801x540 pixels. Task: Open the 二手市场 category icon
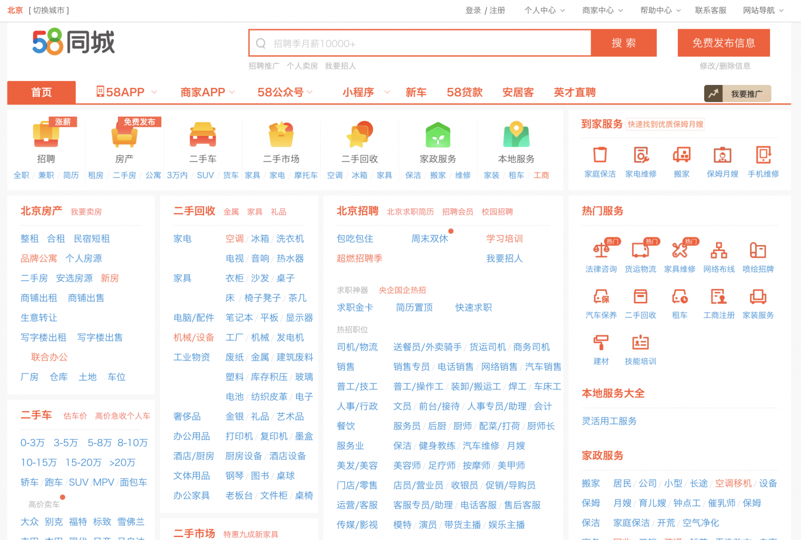coord(281,135)
